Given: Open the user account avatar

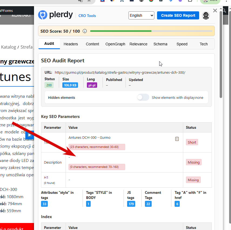Looking at the screenshot, I should (206, 15).
